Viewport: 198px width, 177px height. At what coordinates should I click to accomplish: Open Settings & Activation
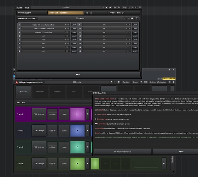(158, 82)
